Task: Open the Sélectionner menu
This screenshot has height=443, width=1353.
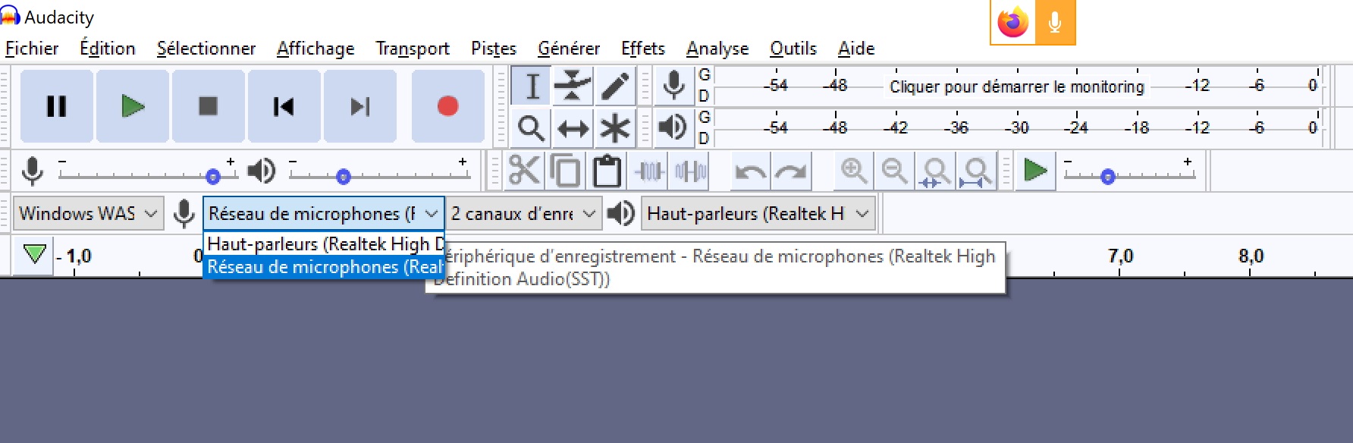Action: [206, 49]
